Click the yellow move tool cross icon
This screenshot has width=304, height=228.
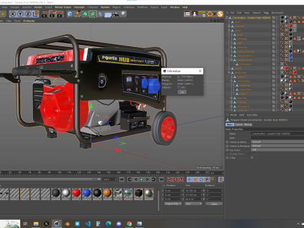tap(3, 14)
